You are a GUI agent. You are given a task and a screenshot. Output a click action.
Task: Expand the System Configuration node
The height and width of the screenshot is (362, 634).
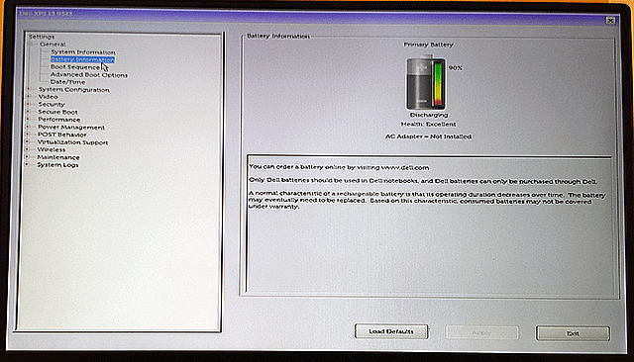[x=29, y=89]
